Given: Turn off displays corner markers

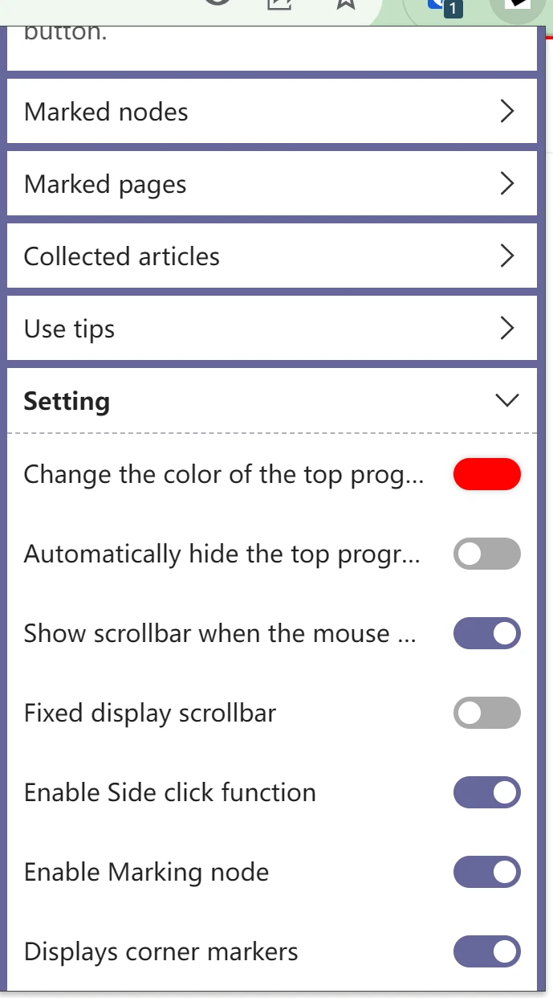Looking at the screenshot, I should pyautogui.click(x=486, y=951).
